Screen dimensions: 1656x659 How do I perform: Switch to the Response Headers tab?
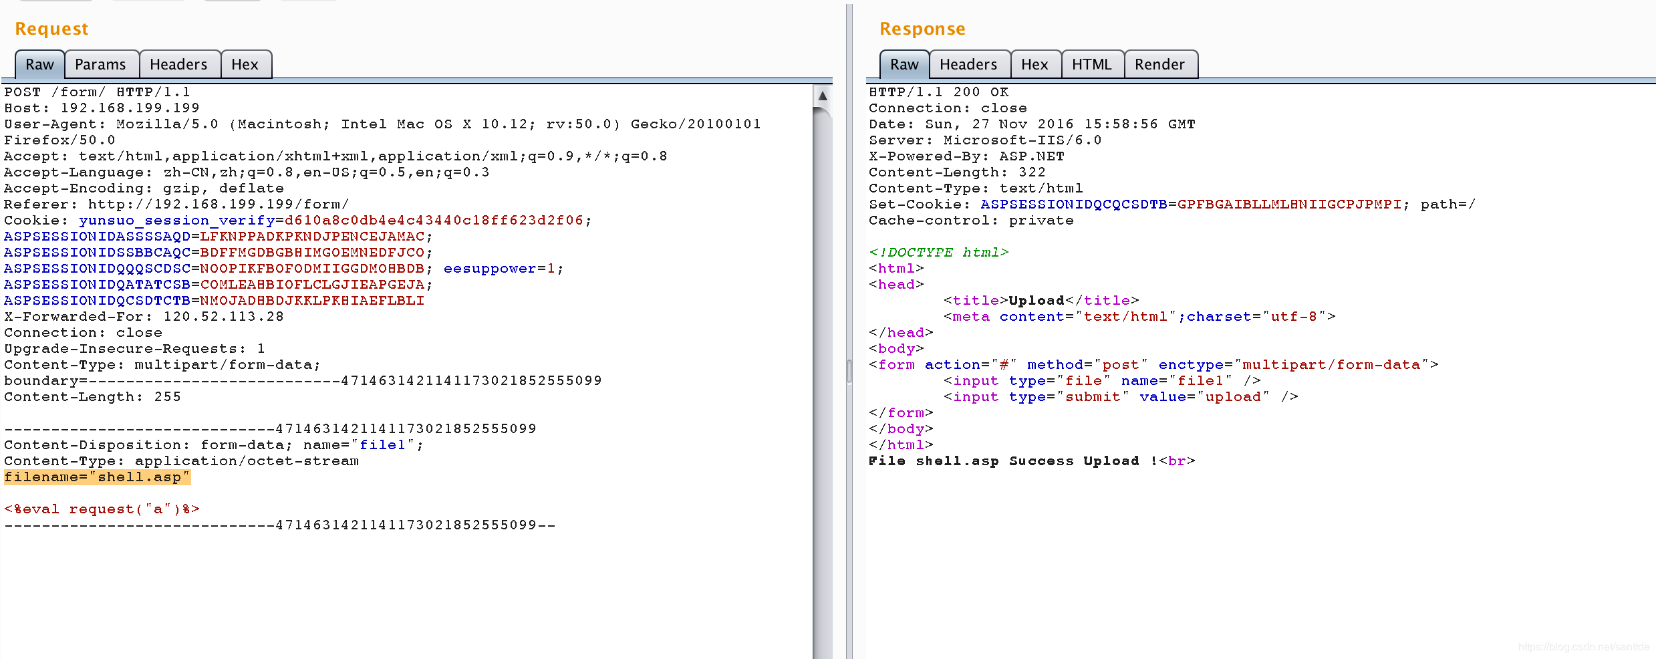[x=968, y=64]
